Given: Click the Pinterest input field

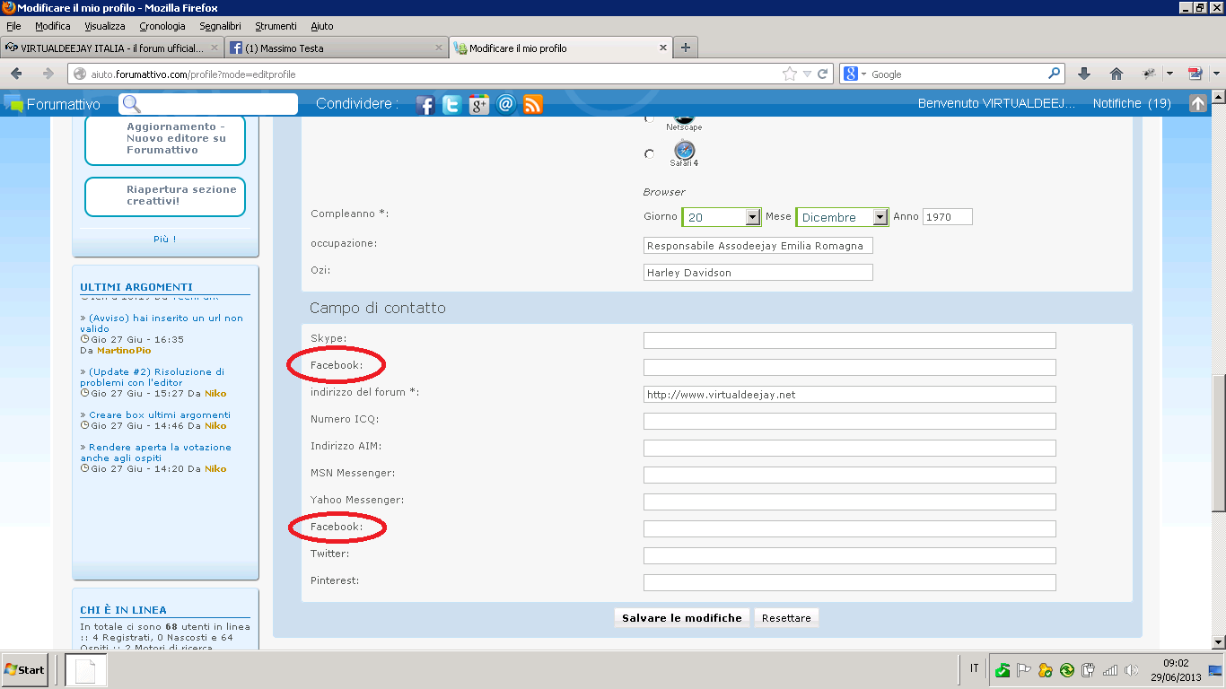Looking at the screenshot, I should pyautogui.click(x=850, y=583).
